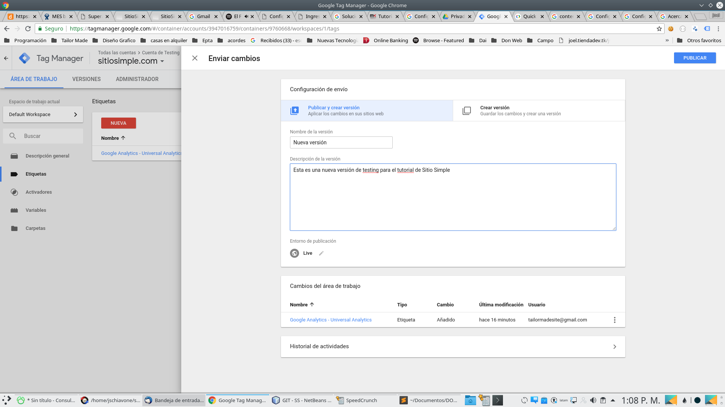Click the volume icon in system tray
The image size is (725, 407).
pos(593,400)
